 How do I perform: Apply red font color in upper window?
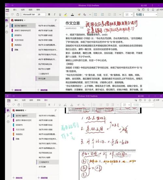click(72, 14)
